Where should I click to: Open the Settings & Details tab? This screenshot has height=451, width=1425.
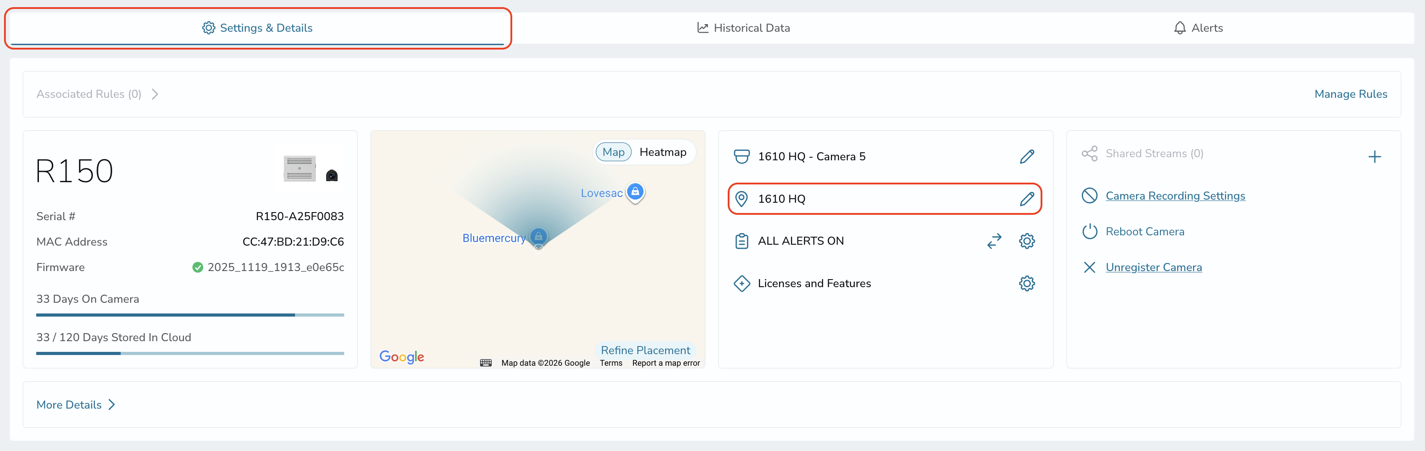(x=257, y=28)
